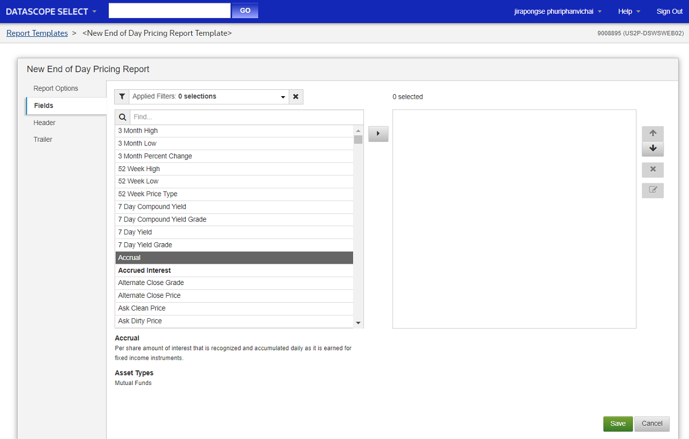Click the search magnifier icon

coord(123,117)
